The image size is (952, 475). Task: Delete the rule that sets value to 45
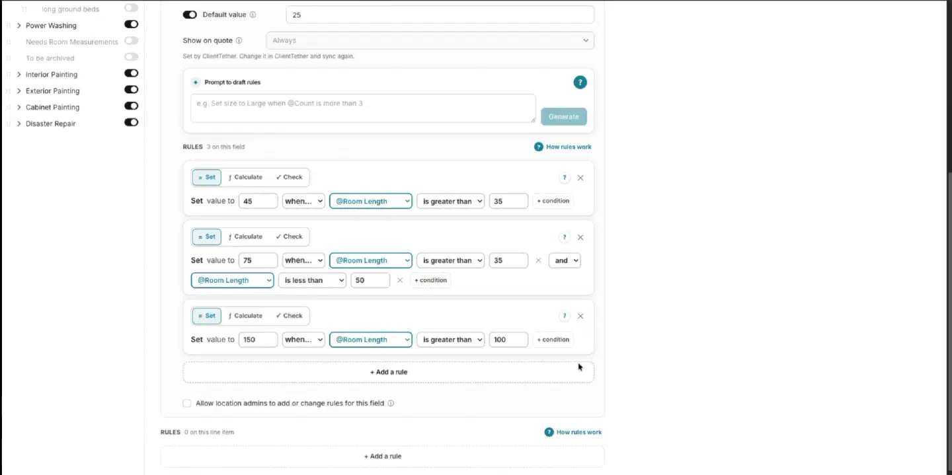coord(580,178)
